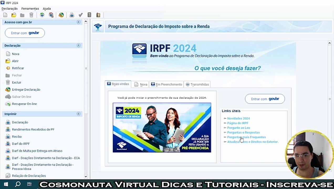Collapse the Imprimir sidebar section
Screen dimensions: 334x189
pos(78,114)
